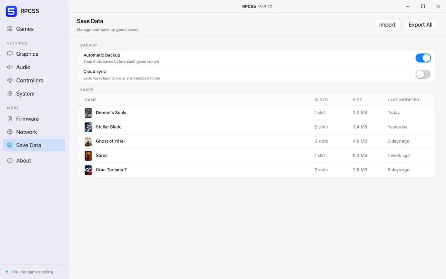Image resolution: width=446 pixels, height=279 pixels.
Task: Click the "Yesterday" last modified cell
Action: 397,127
